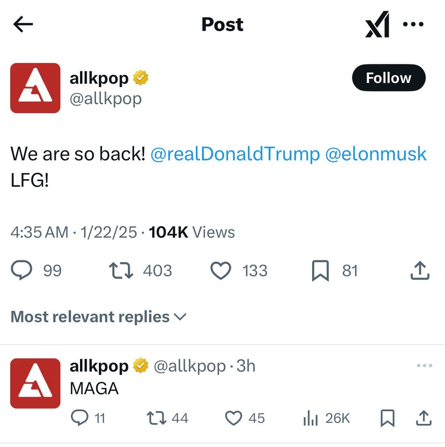Like the main allkpop post
Viewport: 445px width, 447px height.
click(220, 270)
